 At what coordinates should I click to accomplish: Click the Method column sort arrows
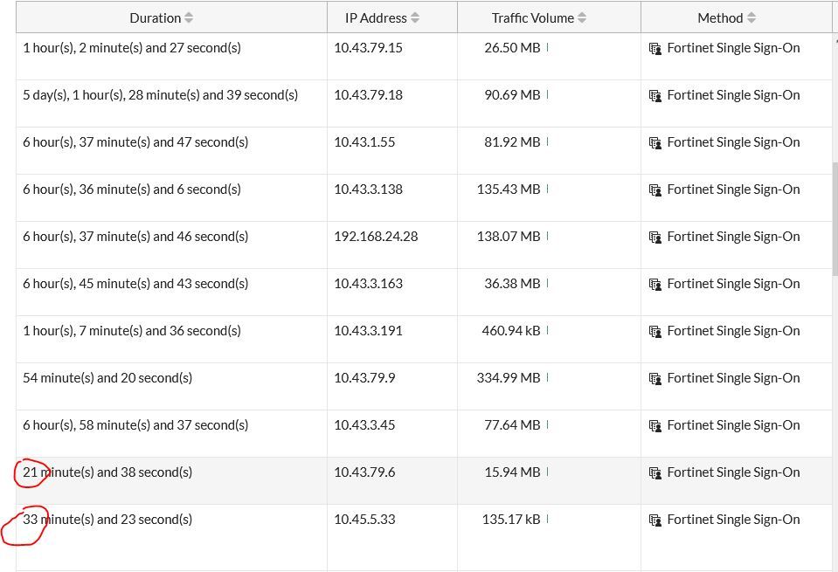pos(751,18)
